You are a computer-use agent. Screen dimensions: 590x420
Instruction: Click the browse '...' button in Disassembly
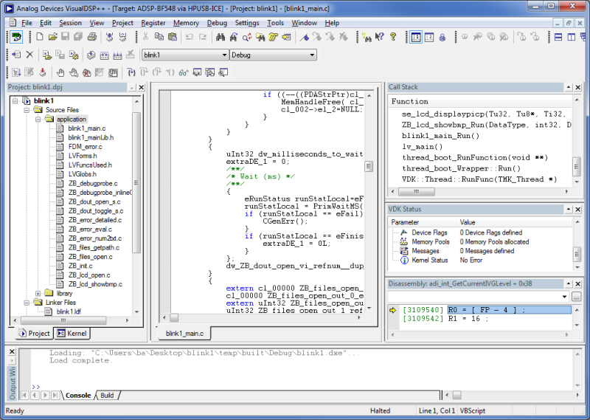point(577,297)
